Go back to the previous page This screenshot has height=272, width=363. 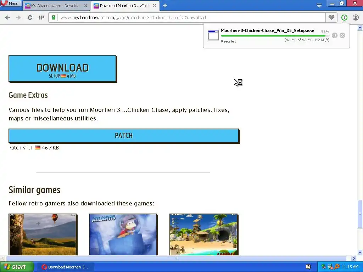click(x=7, y=18)
